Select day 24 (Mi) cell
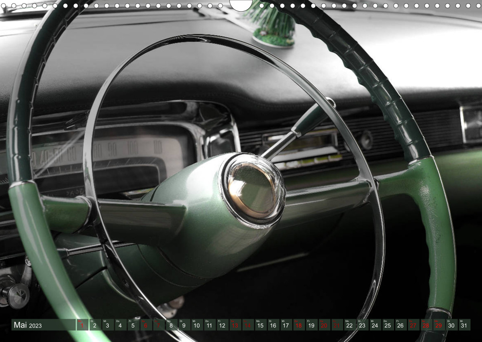The height and width of the screenshot is (342, 482). (375, 325)
